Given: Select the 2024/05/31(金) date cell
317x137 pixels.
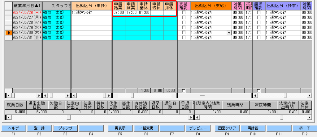Looking at the screenshot, I should click(27, 38).
